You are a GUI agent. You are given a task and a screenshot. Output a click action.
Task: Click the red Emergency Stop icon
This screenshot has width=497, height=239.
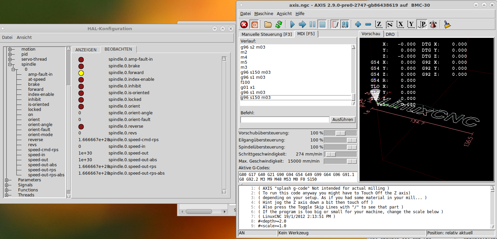(x=244, y=24)
